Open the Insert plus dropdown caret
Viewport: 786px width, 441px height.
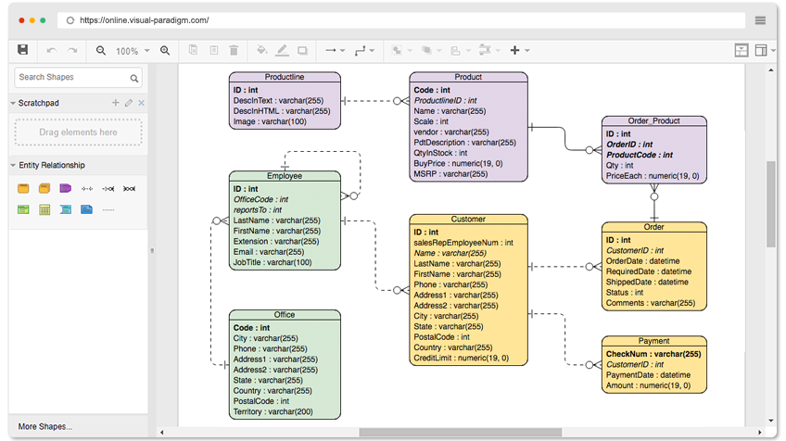(x=526, y=51)
